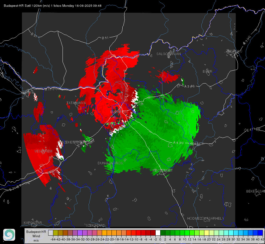The width and height of the screenshot is (265, 244).
Task: Click the blue 'Fejér' county label
Action: 61,118
